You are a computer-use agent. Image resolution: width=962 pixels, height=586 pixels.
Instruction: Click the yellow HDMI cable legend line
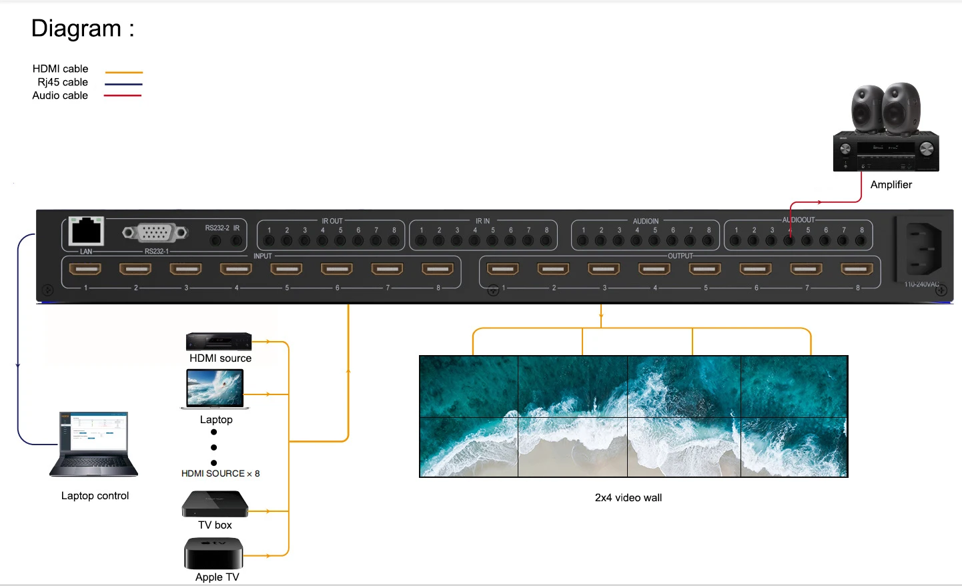(122, 71)
